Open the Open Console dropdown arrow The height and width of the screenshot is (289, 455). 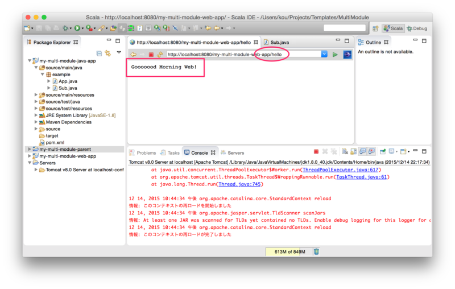408,151
